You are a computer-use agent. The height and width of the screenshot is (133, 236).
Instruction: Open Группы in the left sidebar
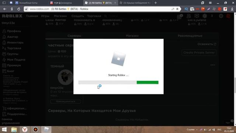point(10,54)
